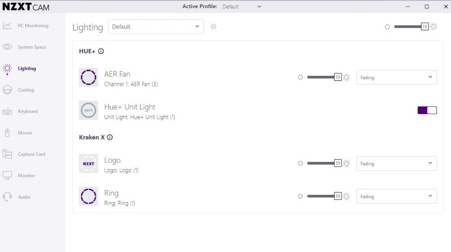Go to Audio section

pos(24,197)
